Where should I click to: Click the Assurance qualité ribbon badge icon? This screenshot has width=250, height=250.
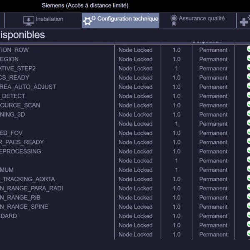[174, 20]
